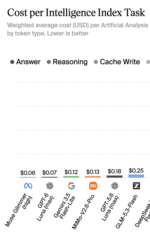This screenshot has height=235, width=150.
Task: Click the OpenAI logo for GPT-5.6 Luna
Action: point(115,186)
